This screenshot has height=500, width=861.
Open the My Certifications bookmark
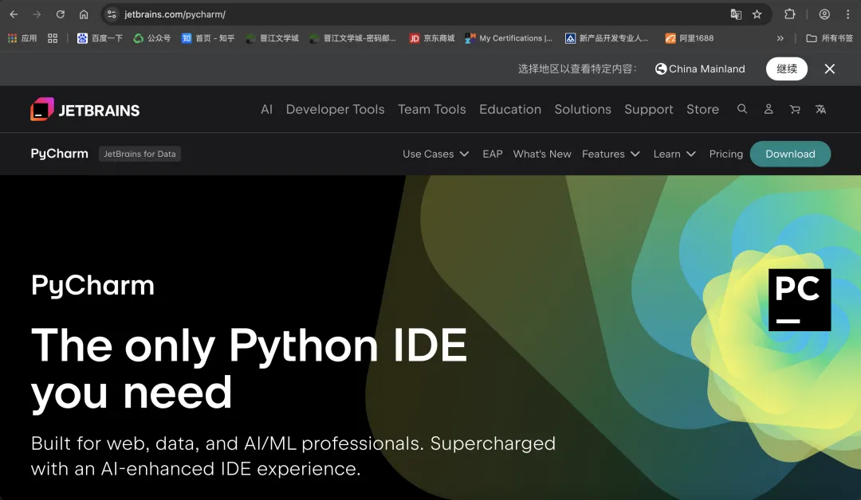pos(509,38)
